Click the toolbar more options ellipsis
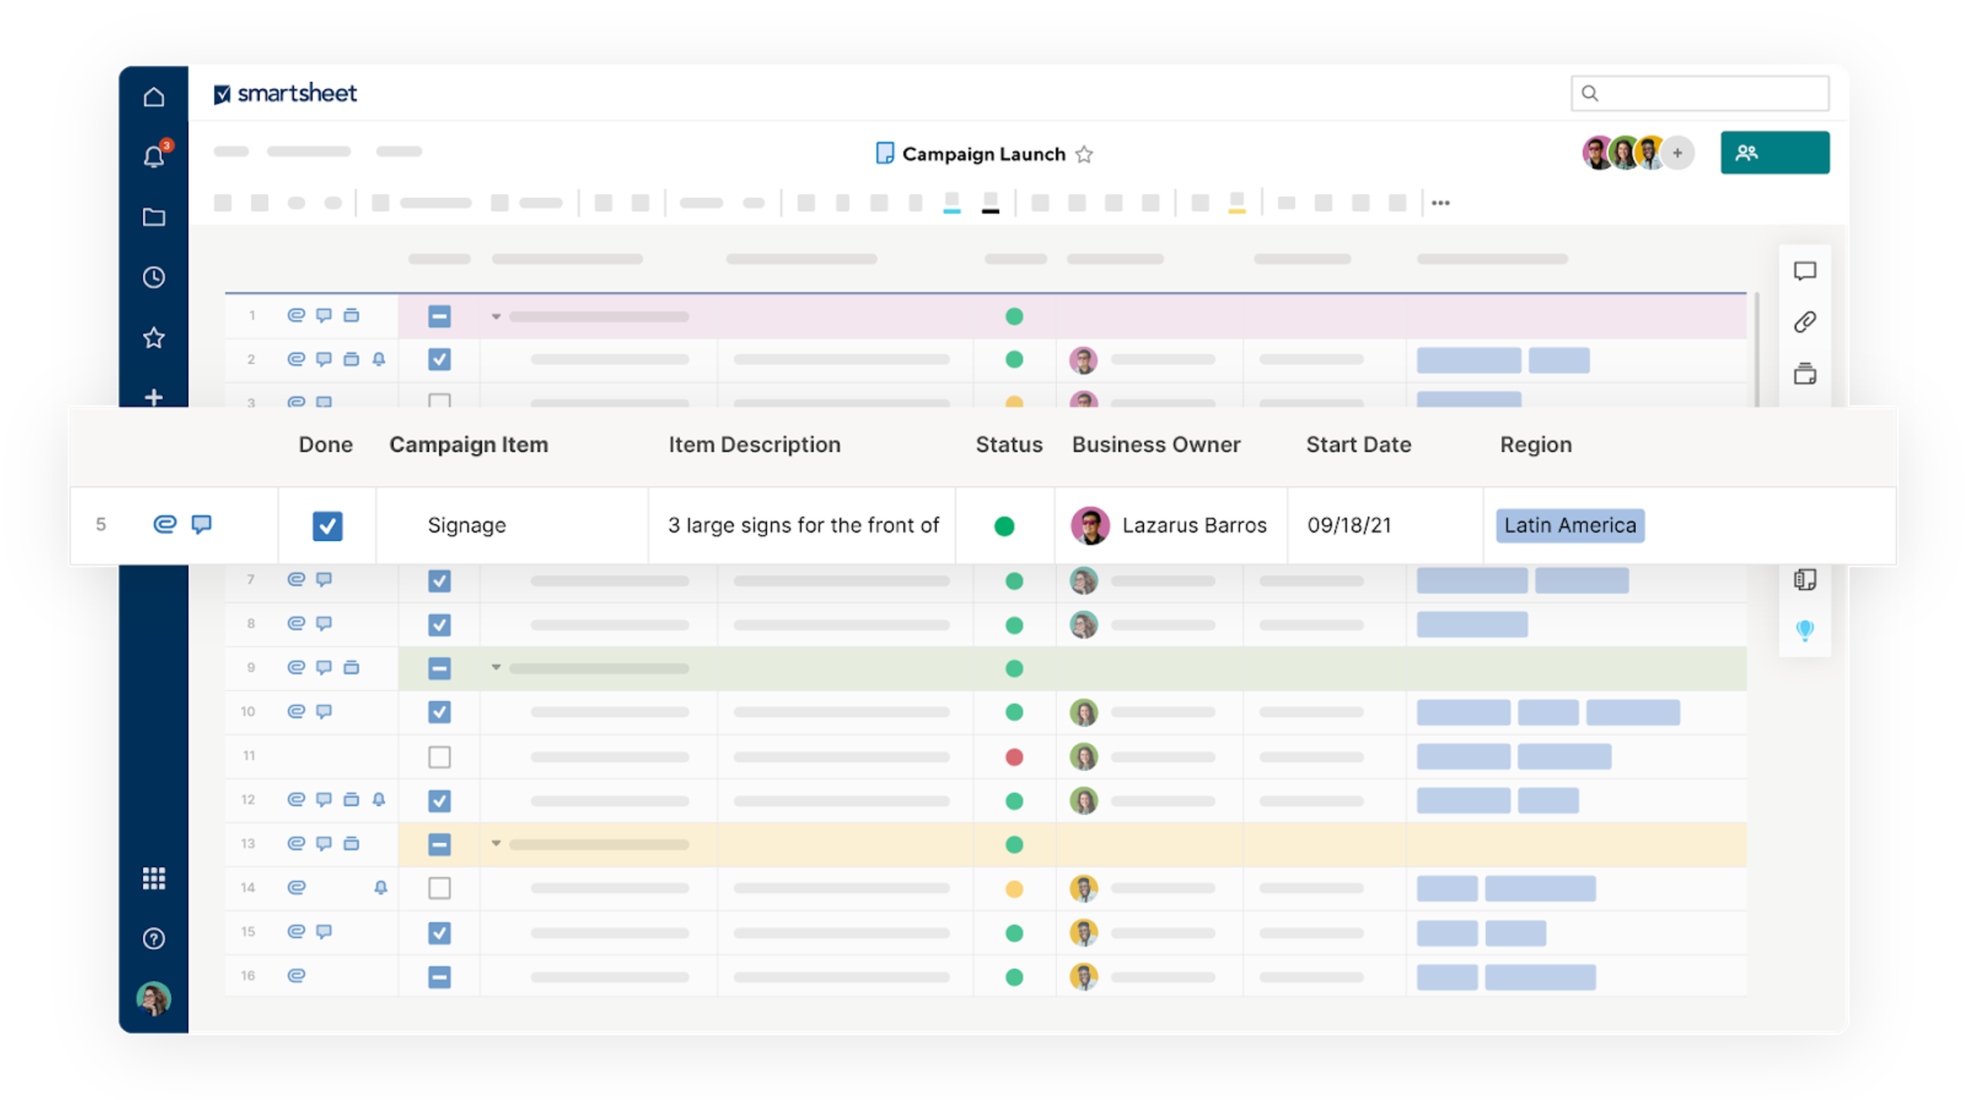This screenshot has width=1966, height=1100. tap(1440, 203)
